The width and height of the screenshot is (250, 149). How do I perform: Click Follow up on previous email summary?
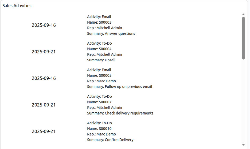pos(120,87)
